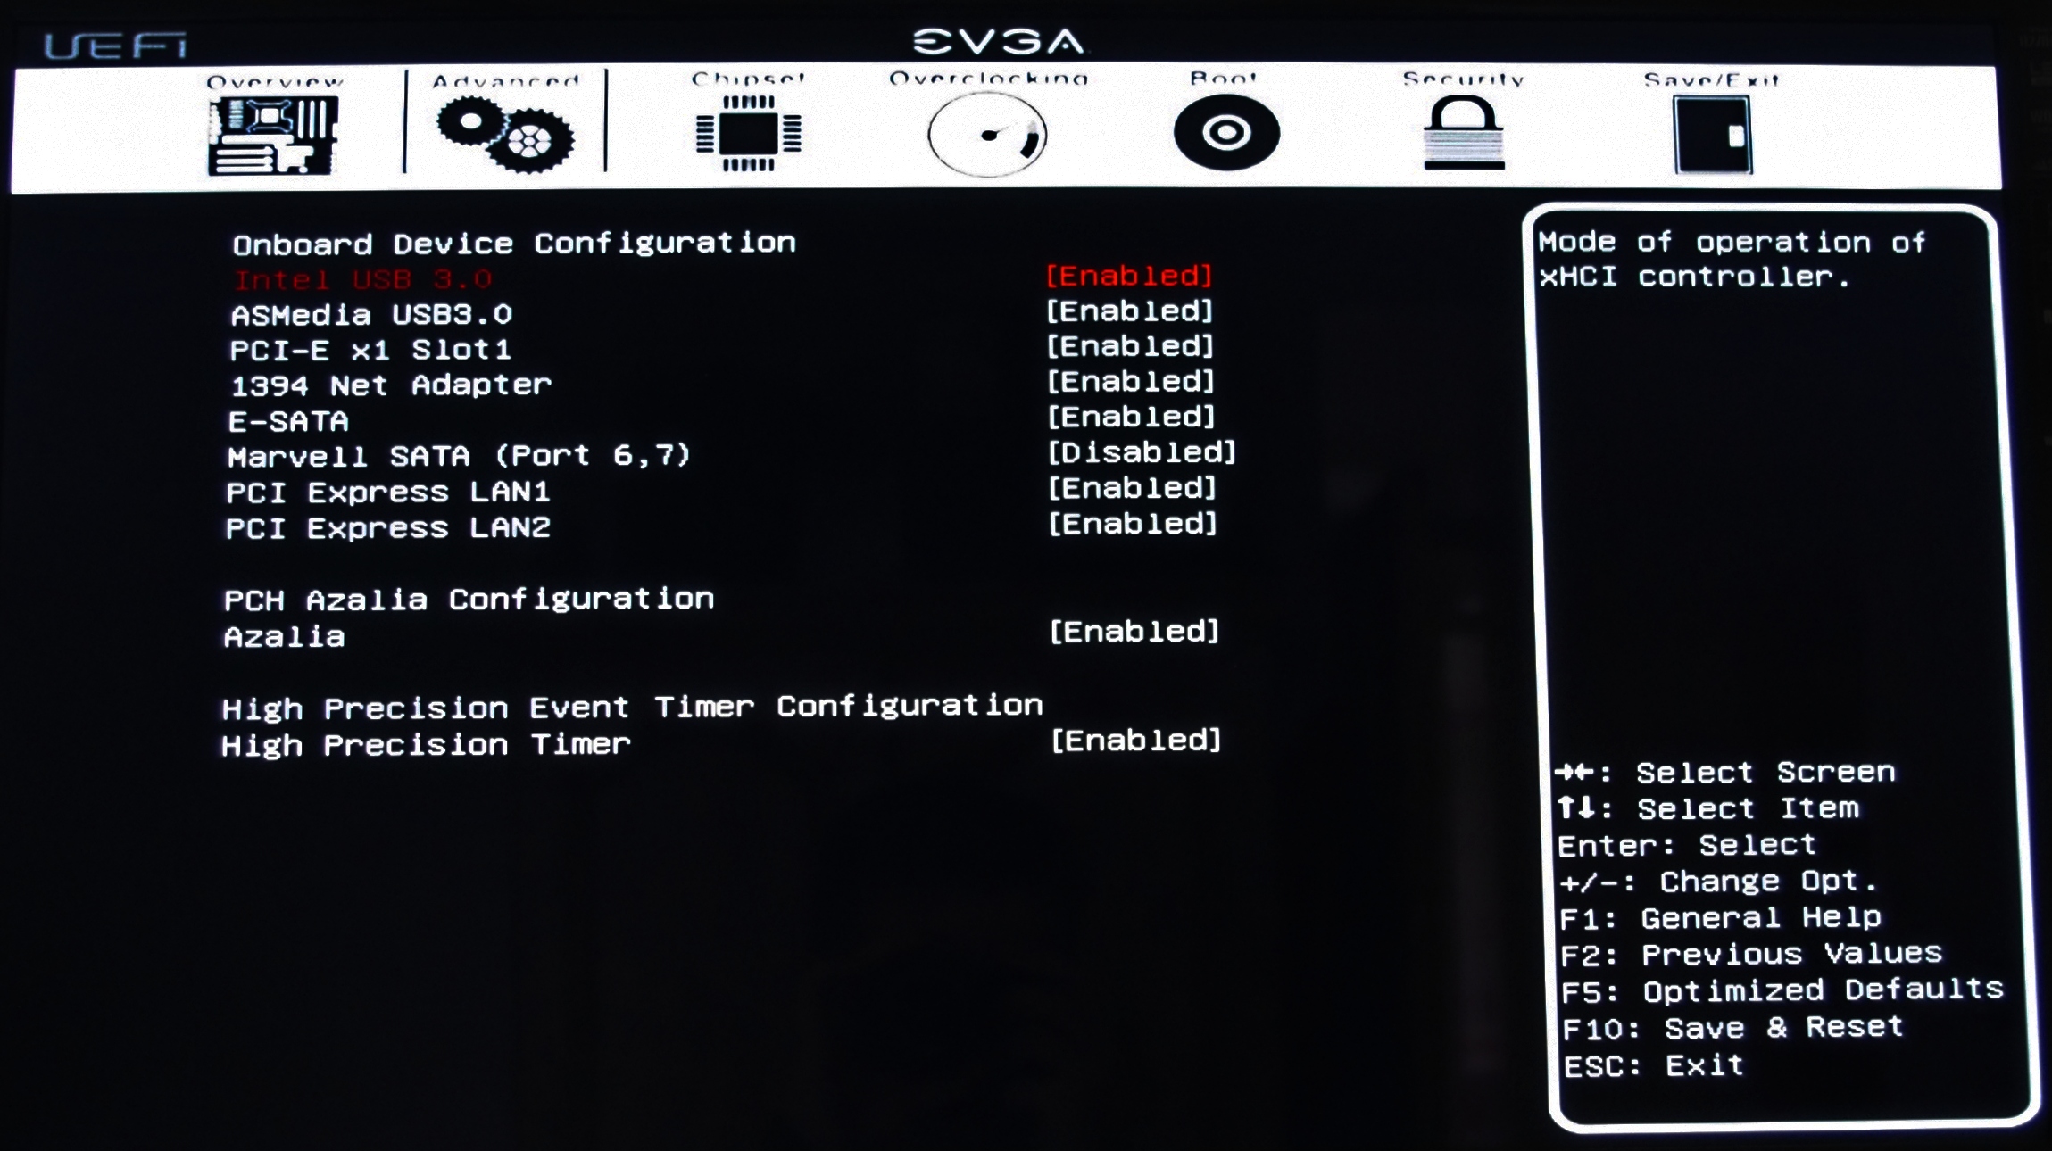Click the Enter: Select hint

coord(1687,845)
